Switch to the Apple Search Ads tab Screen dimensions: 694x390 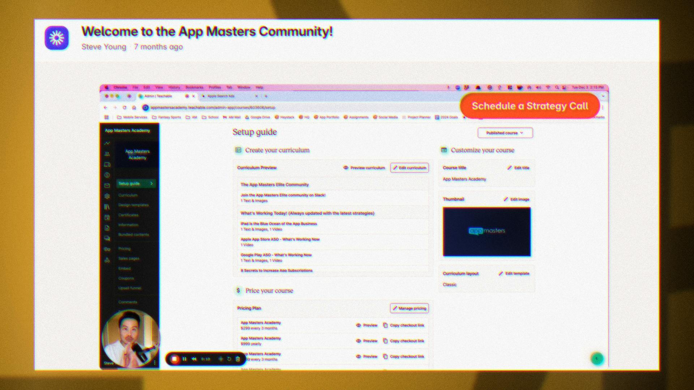(221, 96)
